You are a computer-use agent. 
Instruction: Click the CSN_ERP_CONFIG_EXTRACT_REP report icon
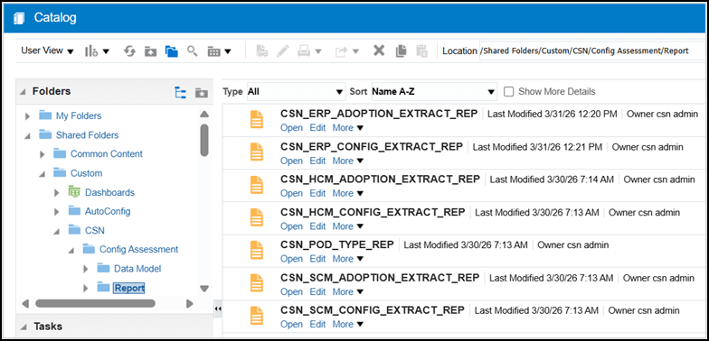(x=257, y=152)
